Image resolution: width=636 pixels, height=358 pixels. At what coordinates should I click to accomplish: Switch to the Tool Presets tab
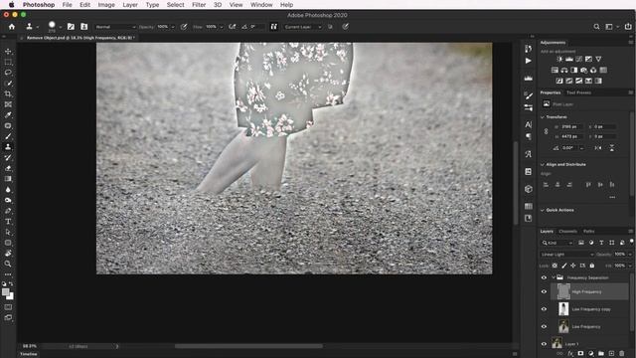pyautogui.click(x=578, y=92)
